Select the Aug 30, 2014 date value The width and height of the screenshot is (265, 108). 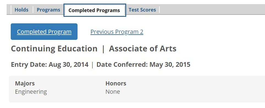pyautogui.click(x=68, y=65)
